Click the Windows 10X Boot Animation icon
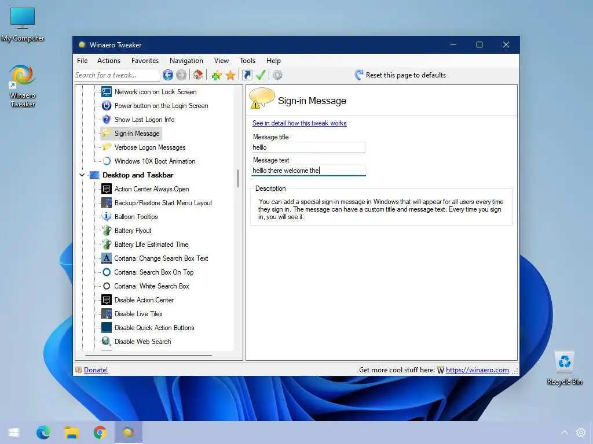The width and height of the screenshot is (593, 444). (x=107, y=161)
